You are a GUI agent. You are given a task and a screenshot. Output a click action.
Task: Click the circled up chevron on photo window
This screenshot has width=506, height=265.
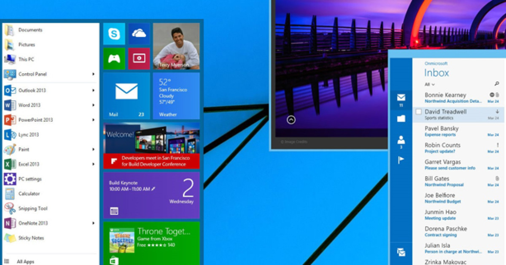click(x=291, y=120)
